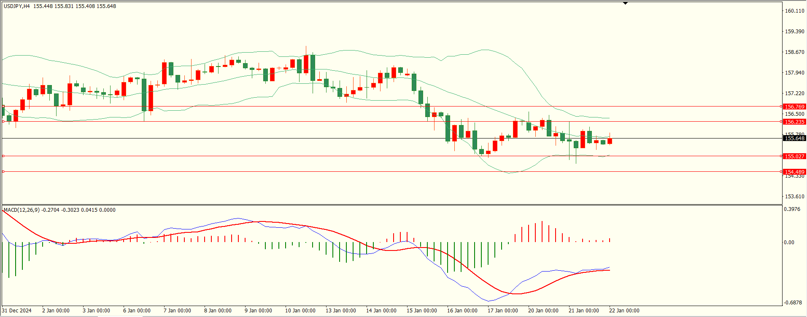Click the 7 Jan 00:00 time label
This screenshot has width=807, height=317.
(177, 311)
